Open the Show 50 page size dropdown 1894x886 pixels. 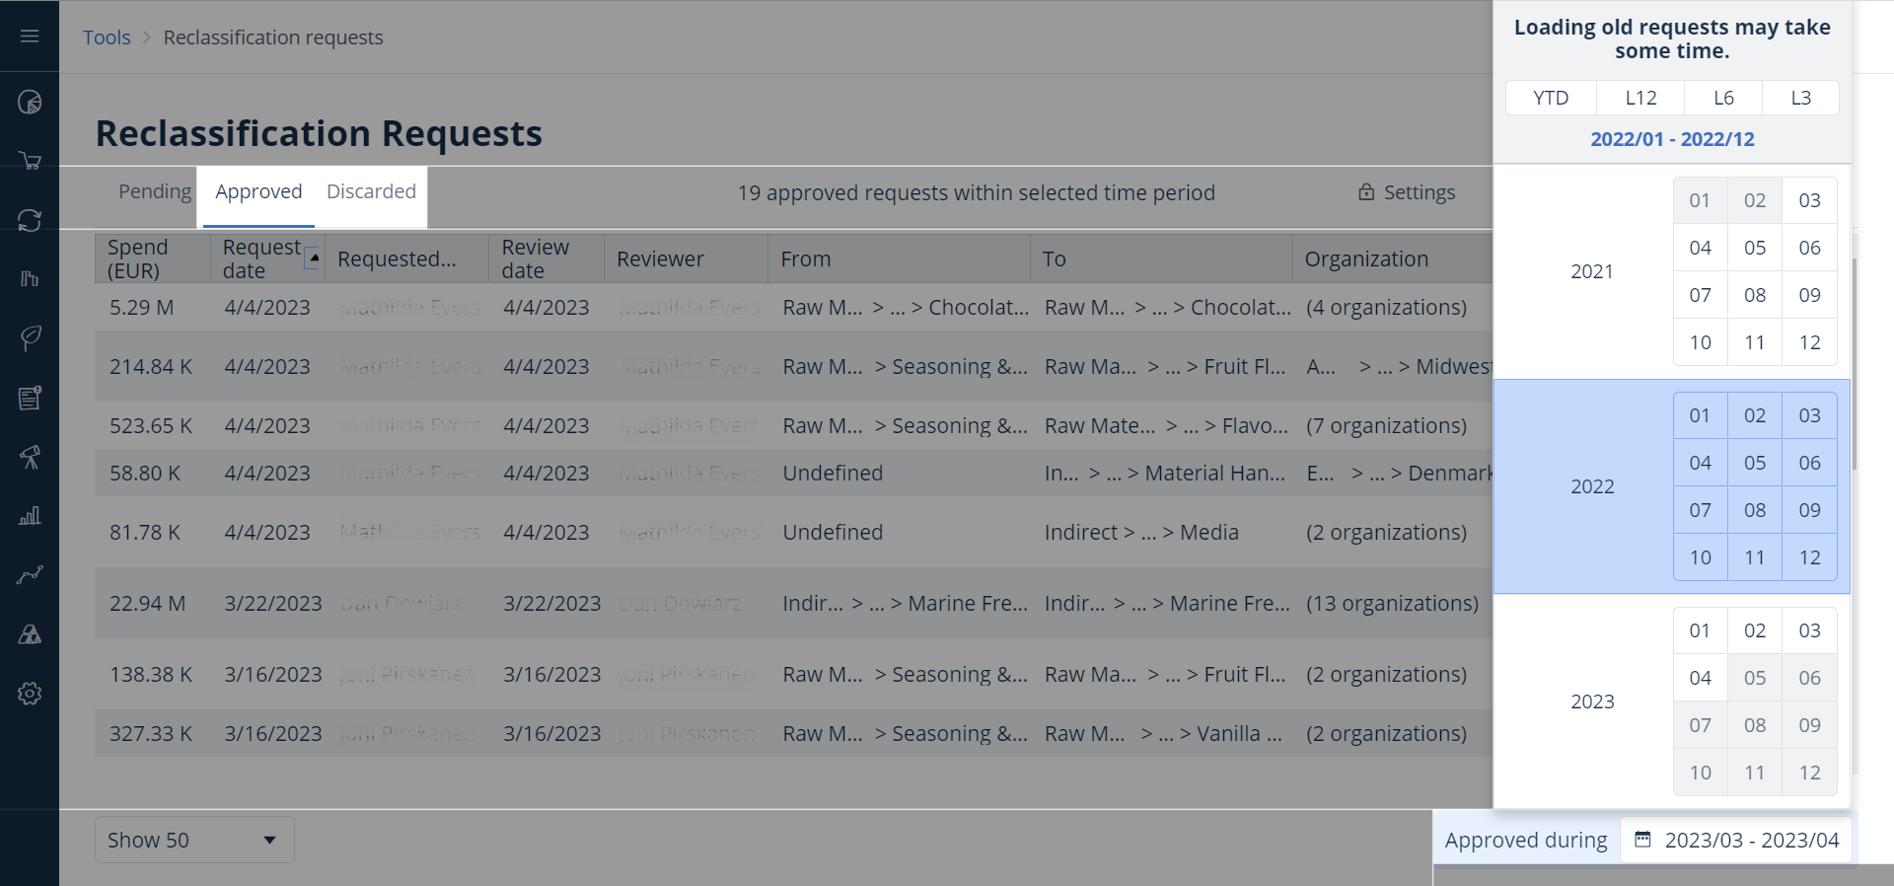click(194, 840)
